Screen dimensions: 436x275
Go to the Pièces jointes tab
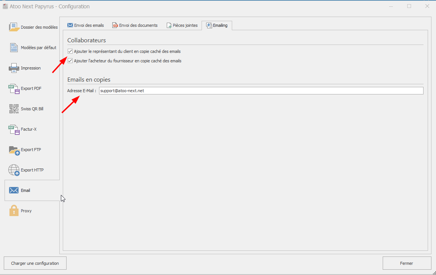pyautogui.click(x=182, y=25)
